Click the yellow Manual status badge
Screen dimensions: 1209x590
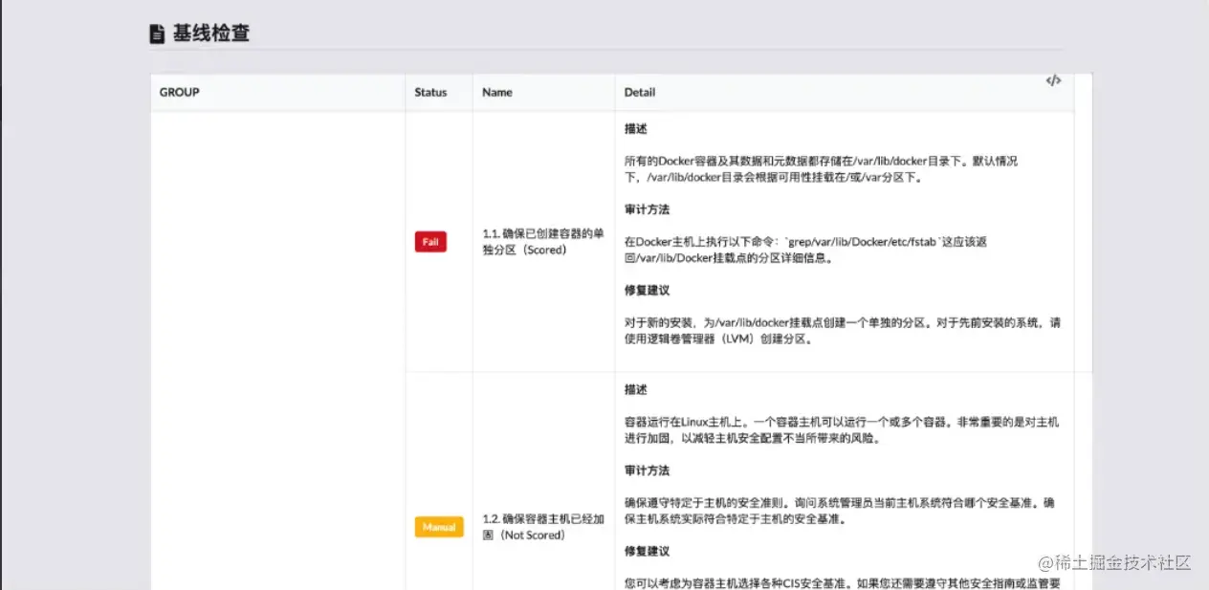(x=439, y=527)
